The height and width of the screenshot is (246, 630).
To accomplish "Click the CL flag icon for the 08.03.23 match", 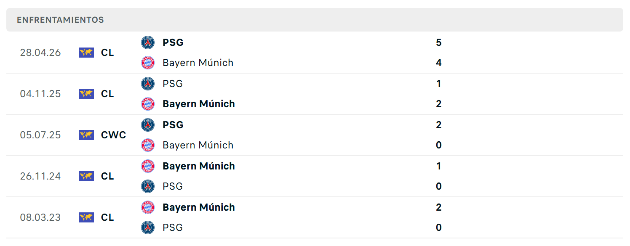I will (86, 217).
